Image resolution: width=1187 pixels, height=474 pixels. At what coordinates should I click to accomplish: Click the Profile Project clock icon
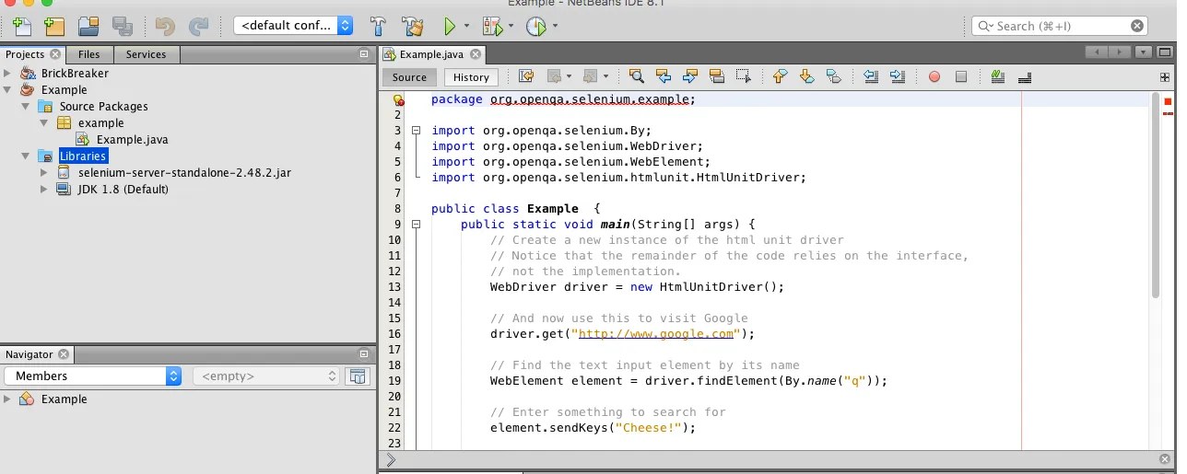(x=535, y=27)
